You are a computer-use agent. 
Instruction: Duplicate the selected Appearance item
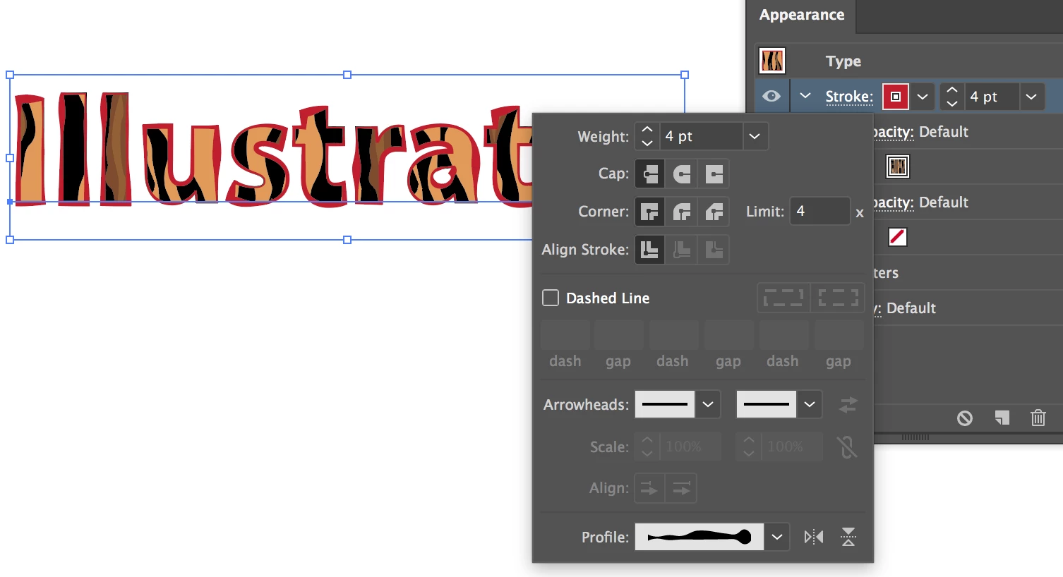tap(1002, 418)
